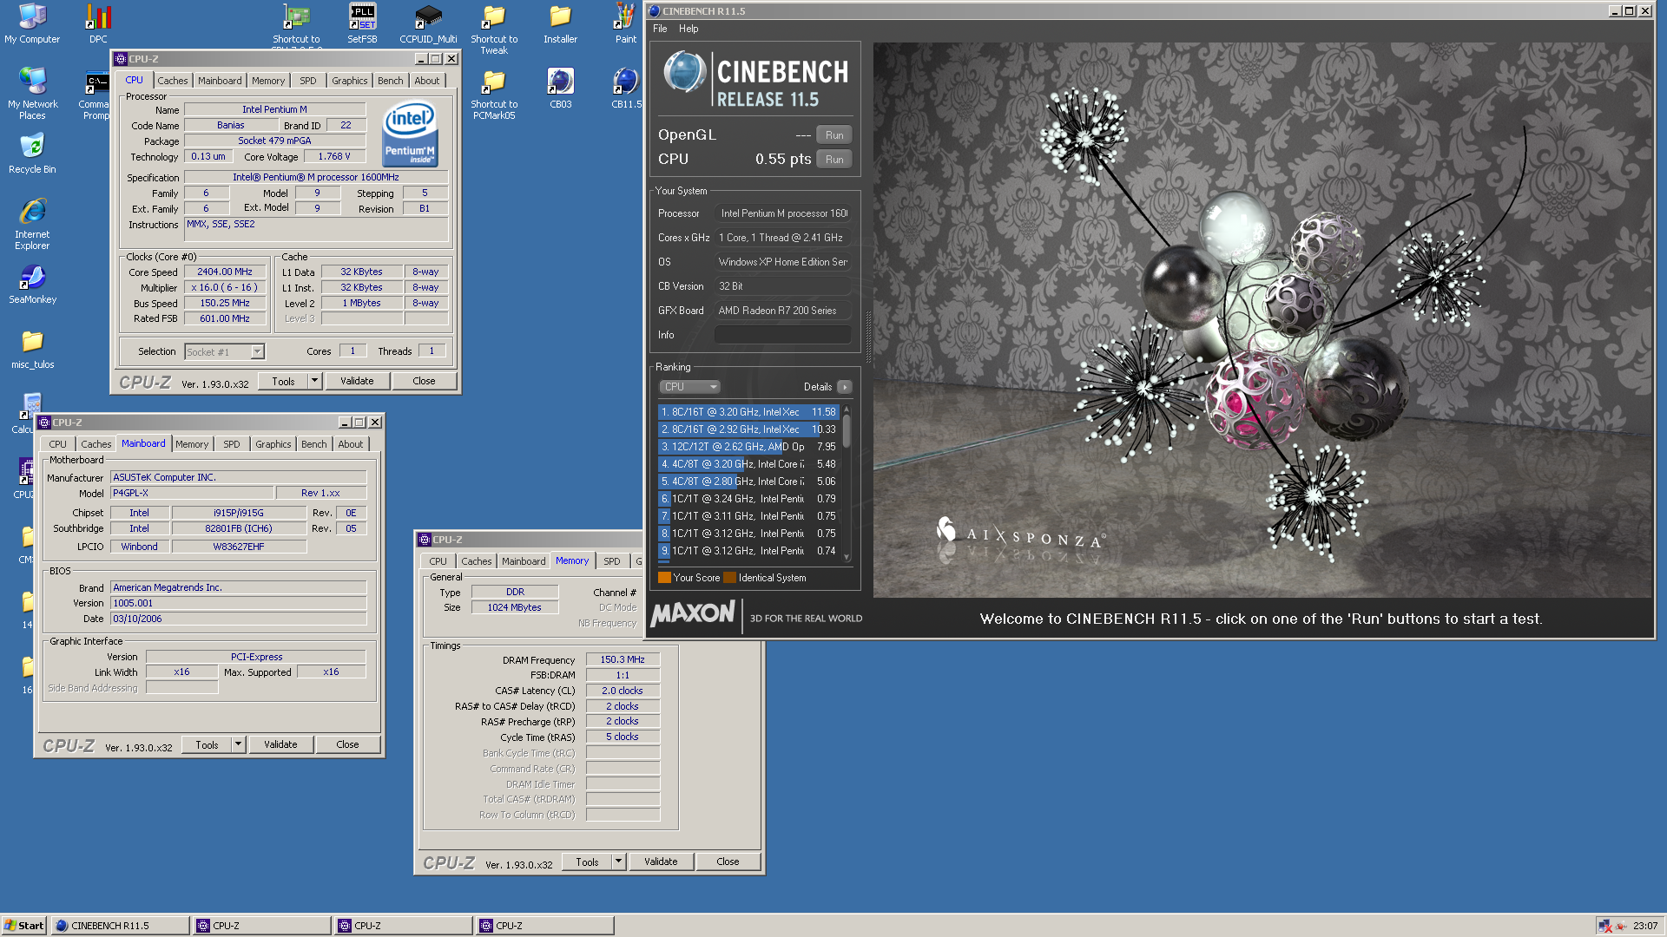Open the CPU ranking type dropdown
The height and width of the screenshot is (937, 1667).
pyautogui.click(x=690, y=387)
